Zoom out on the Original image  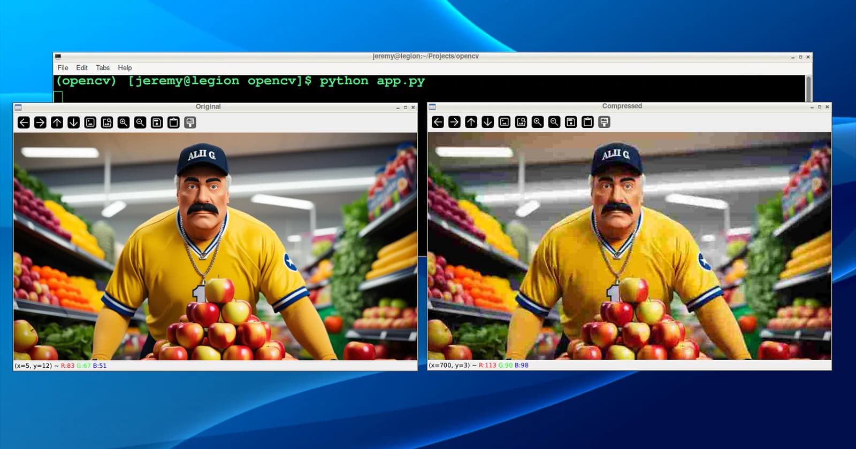tap(140, 122)
